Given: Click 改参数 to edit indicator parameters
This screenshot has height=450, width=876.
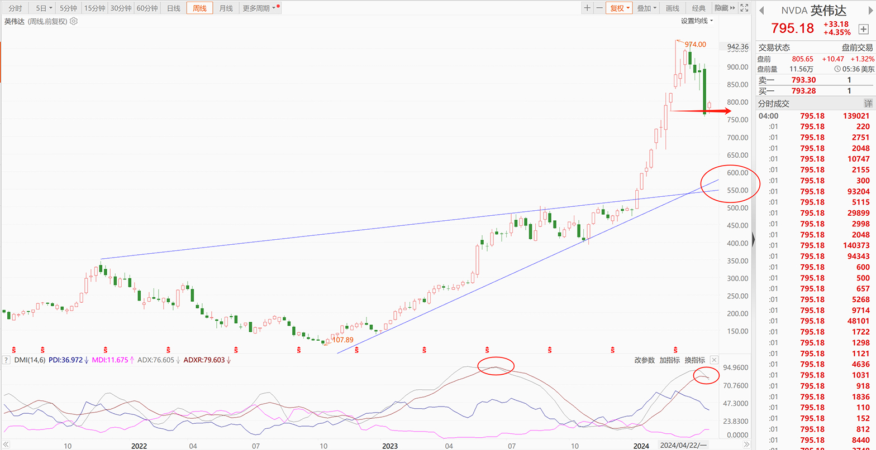Looking at the screenshot, I should 644,360.
